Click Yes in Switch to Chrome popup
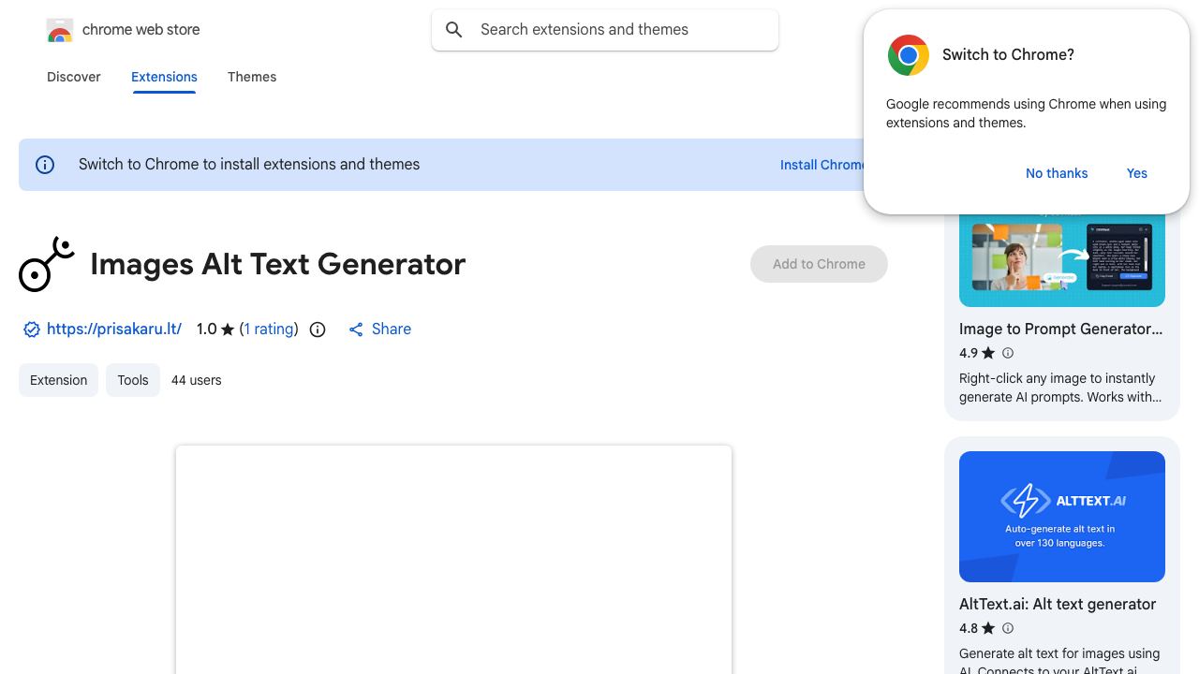This screenshot has height=674, width=1199. (x=1137, y=173)
